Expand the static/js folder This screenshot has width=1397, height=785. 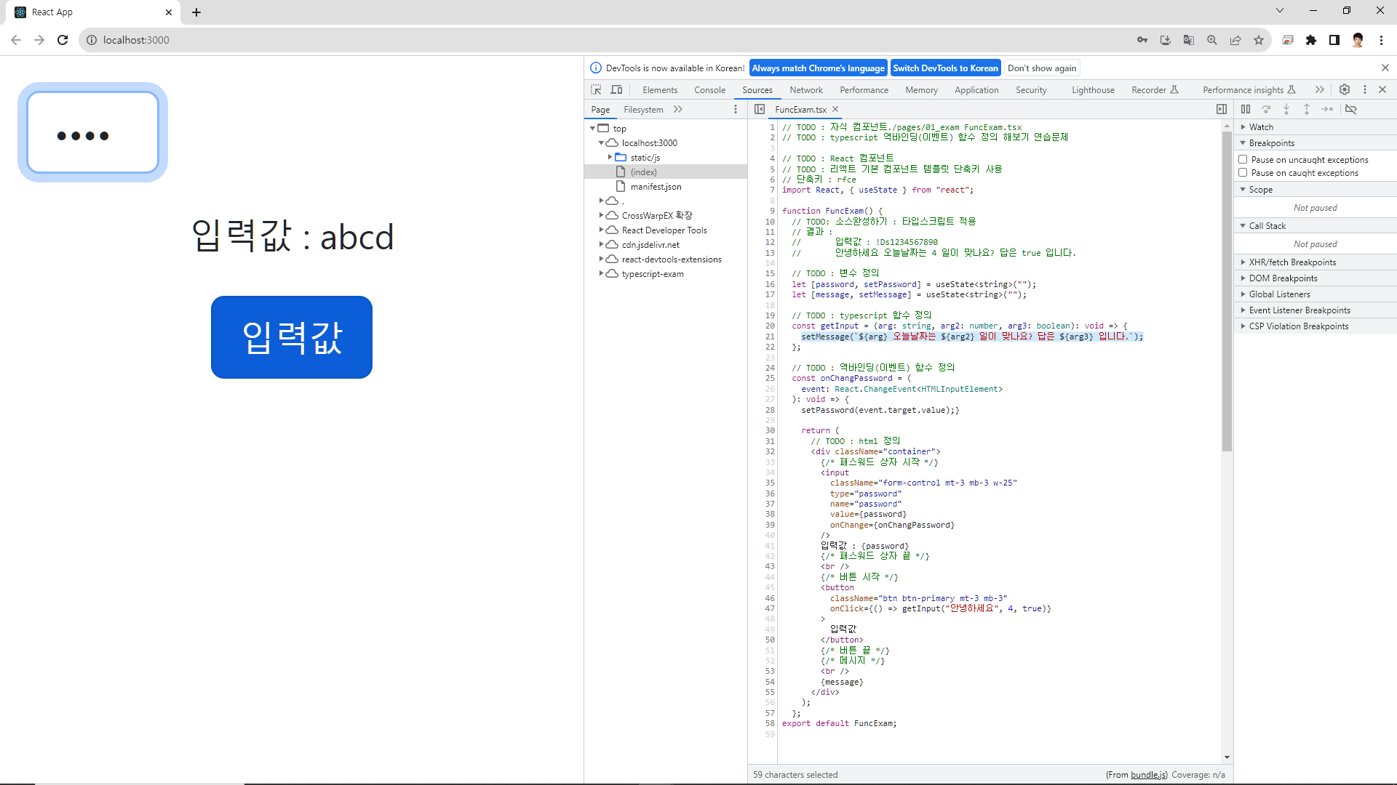pyautogui.click(x=610, y=157)
